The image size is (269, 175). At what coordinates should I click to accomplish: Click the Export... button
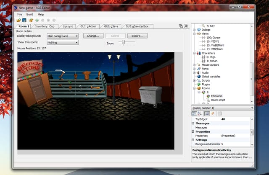[x=137, y=36]
